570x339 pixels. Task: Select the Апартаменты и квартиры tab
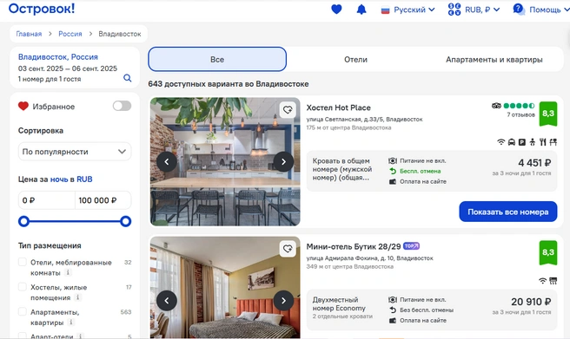(x=494, y=60)
